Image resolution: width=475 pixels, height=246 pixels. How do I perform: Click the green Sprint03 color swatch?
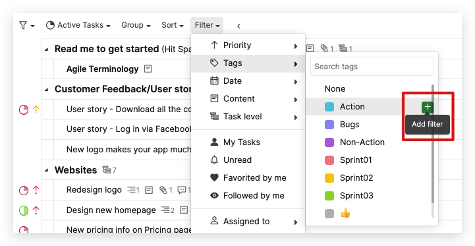(x=329, y=196)
